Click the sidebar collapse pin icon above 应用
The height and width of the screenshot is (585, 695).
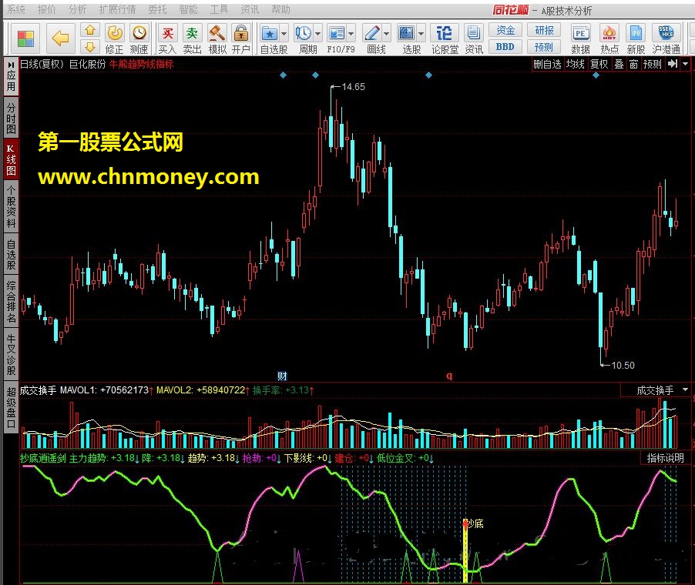[11, 65]
